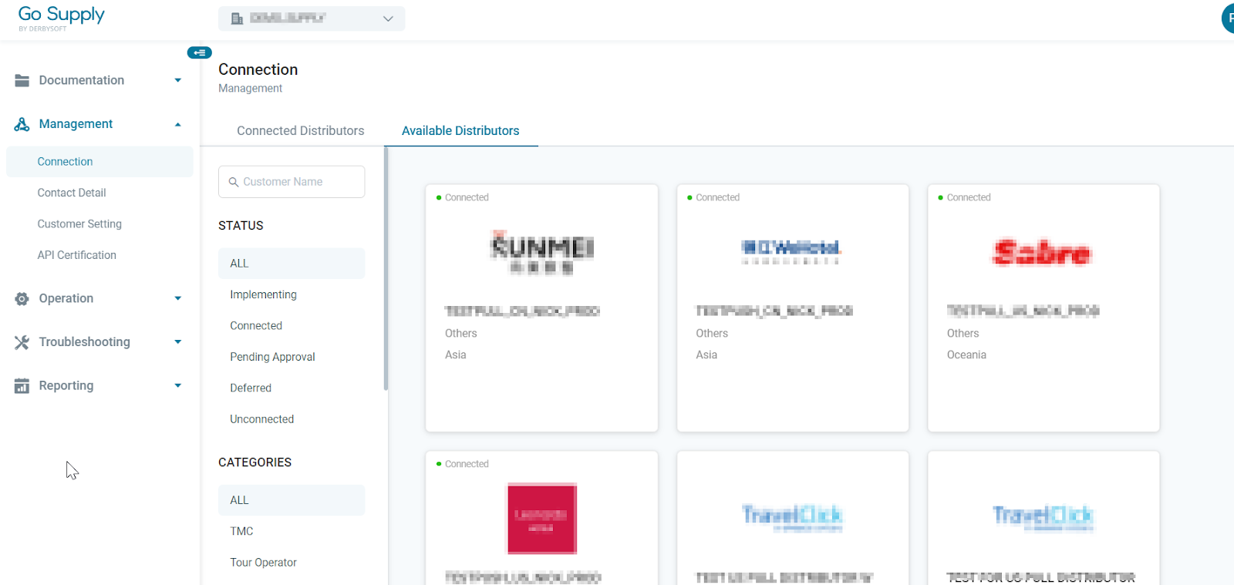Switch to Available Distributors tab
The height and width of the screenshot is (585, 1234).
pos(460,131)
